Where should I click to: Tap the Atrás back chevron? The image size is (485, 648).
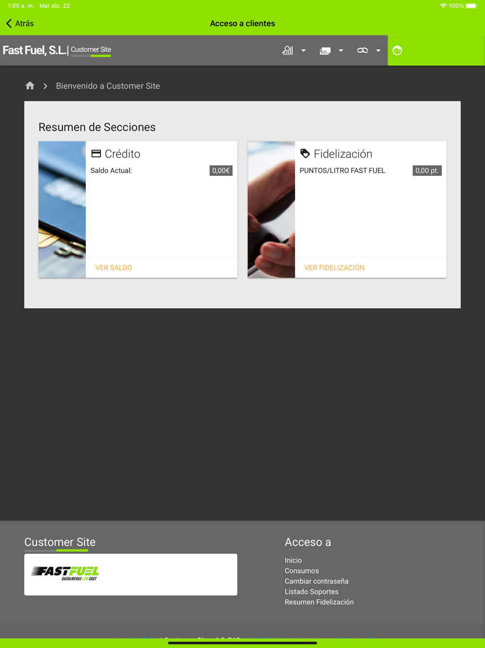pos(9,23)
